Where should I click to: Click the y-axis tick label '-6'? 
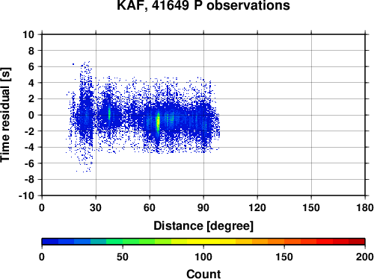click(x=29, y=163)
